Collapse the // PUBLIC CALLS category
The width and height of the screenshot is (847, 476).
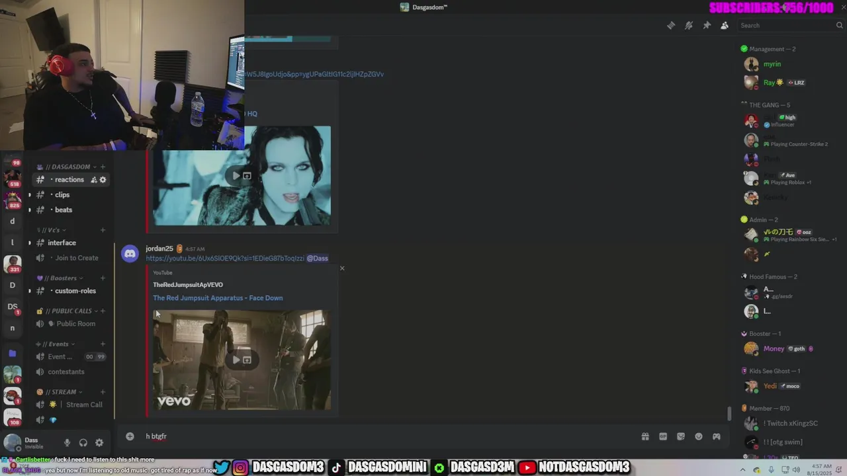(x=67, y=311)
